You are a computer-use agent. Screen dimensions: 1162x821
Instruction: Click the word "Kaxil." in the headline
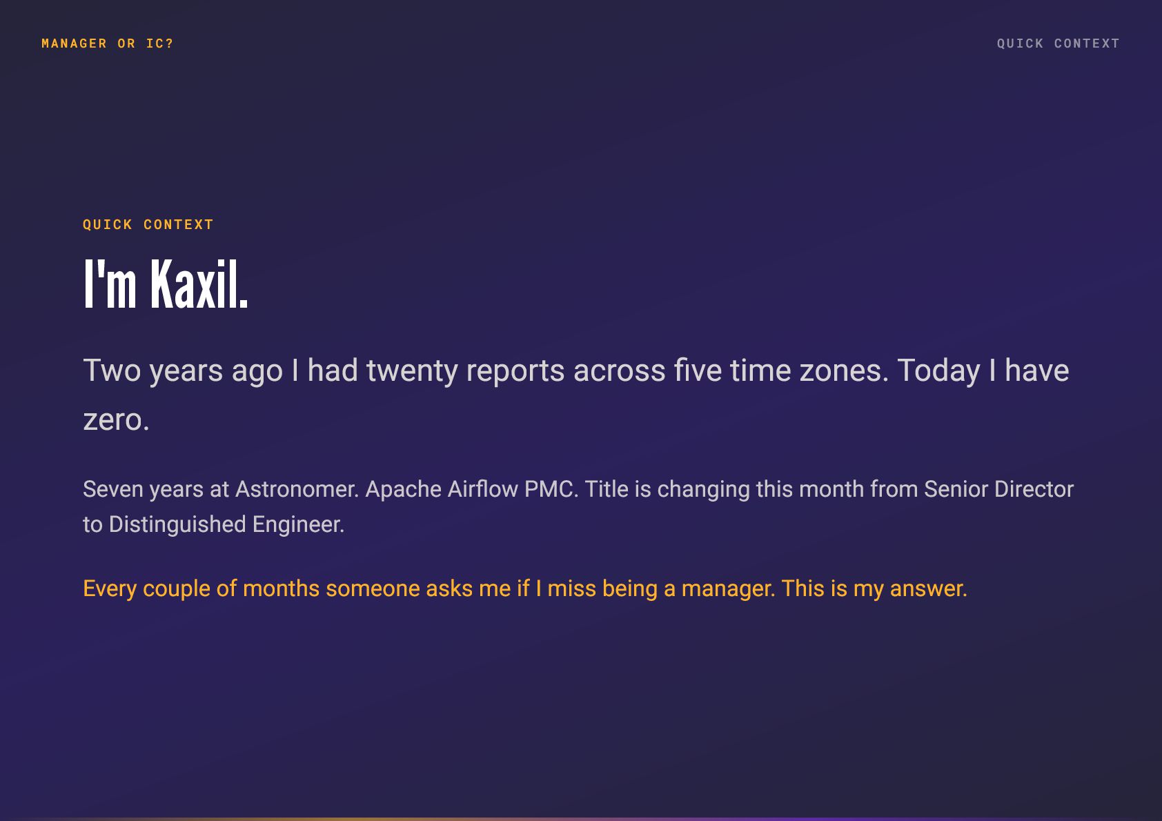(199, 284)
